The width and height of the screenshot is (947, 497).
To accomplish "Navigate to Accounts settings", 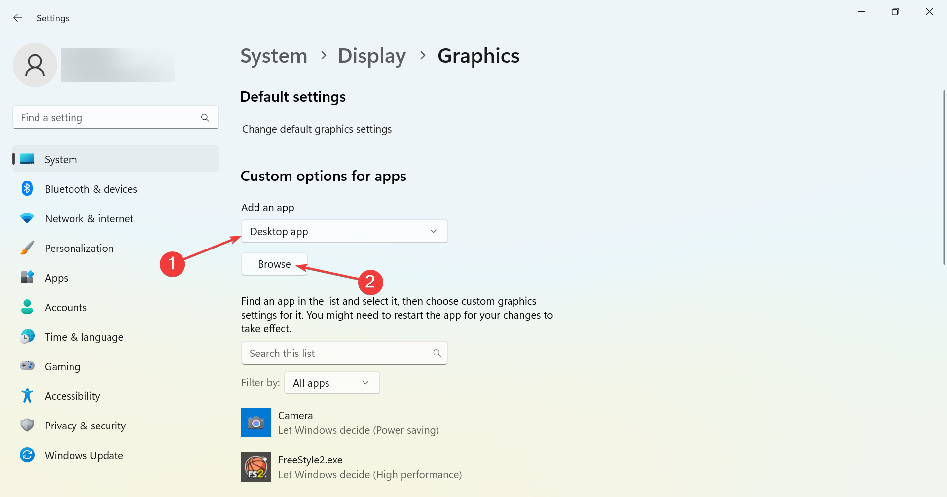I will [x=115, y=307].
